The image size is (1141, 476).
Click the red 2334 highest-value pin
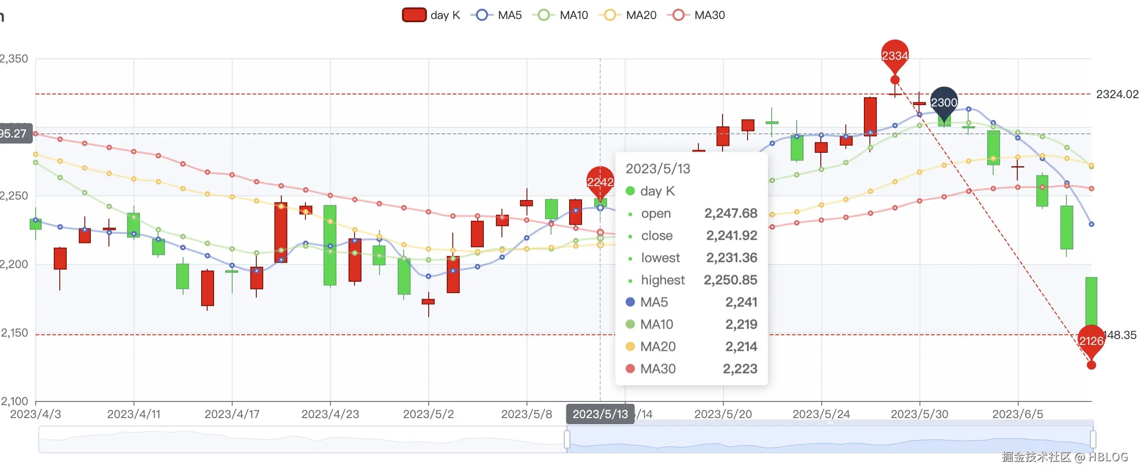coord(894,56)
